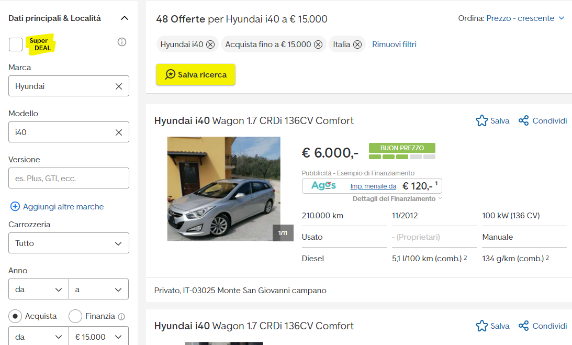
Task: Remove the Hyundai i40 filter chip
Action: point(210,44)
